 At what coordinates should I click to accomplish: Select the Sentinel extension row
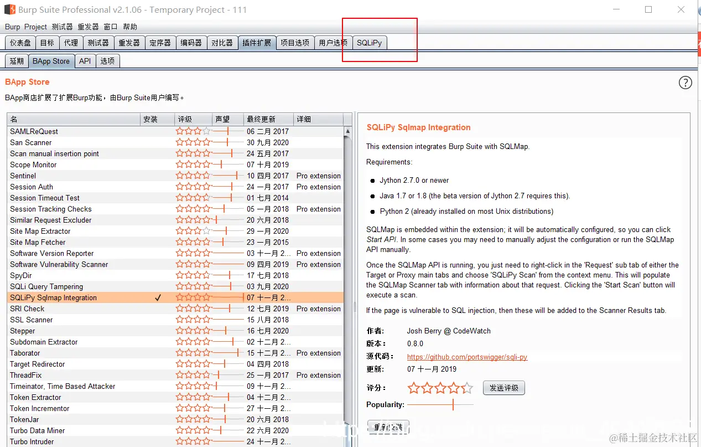pyautogui.click(x=176, y=176)
